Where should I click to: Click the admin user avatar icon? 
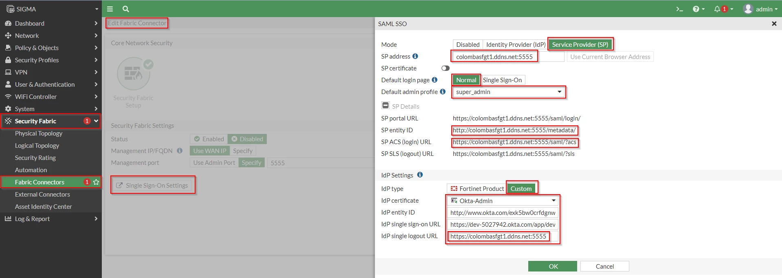(x=748, y=9)
